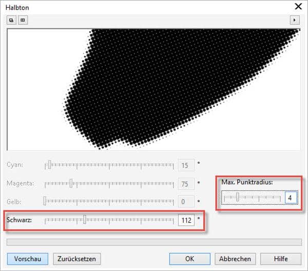Click the halftone preview image
308x271 pixels.
pos(154,88)
